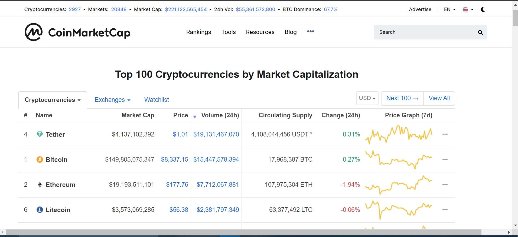Click the View All button

pyautogui.click(x=439, y=98)
